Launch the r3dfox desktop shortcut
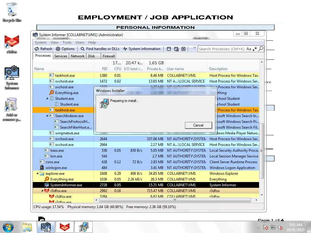The height and width of the screenshot is (233, 311). [12, 44]
